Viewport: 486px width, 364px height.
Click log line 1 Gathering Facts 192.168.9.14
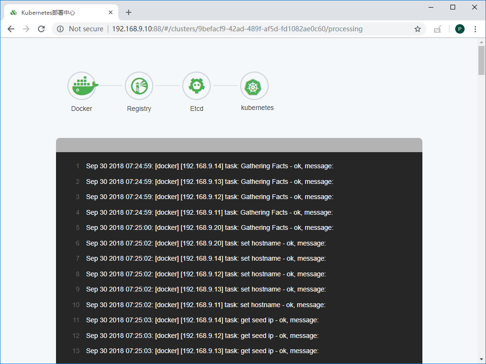coord(209,166)
